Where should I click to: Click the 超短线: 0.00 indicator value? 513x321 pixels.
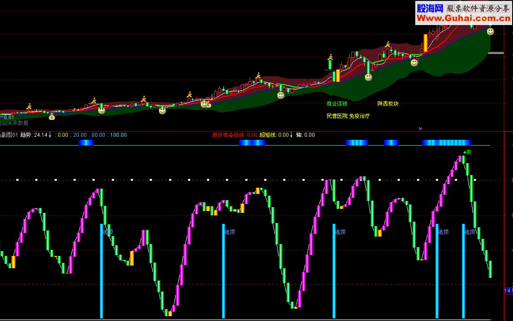[x=274, y=135]
